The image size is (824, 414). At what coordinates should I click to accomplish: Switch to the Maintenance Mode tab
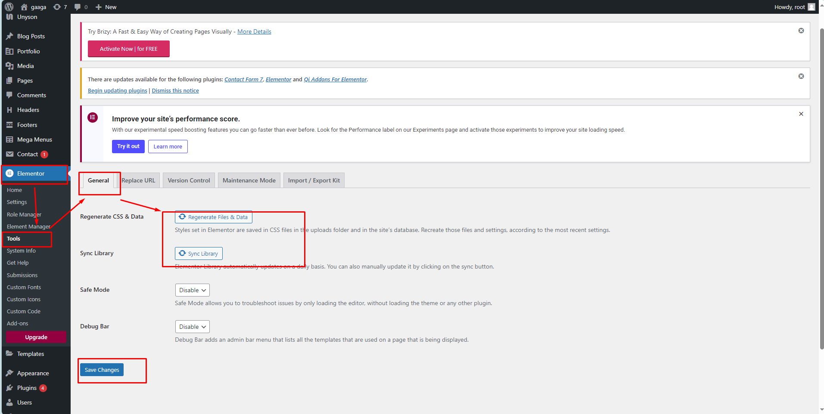249,180
